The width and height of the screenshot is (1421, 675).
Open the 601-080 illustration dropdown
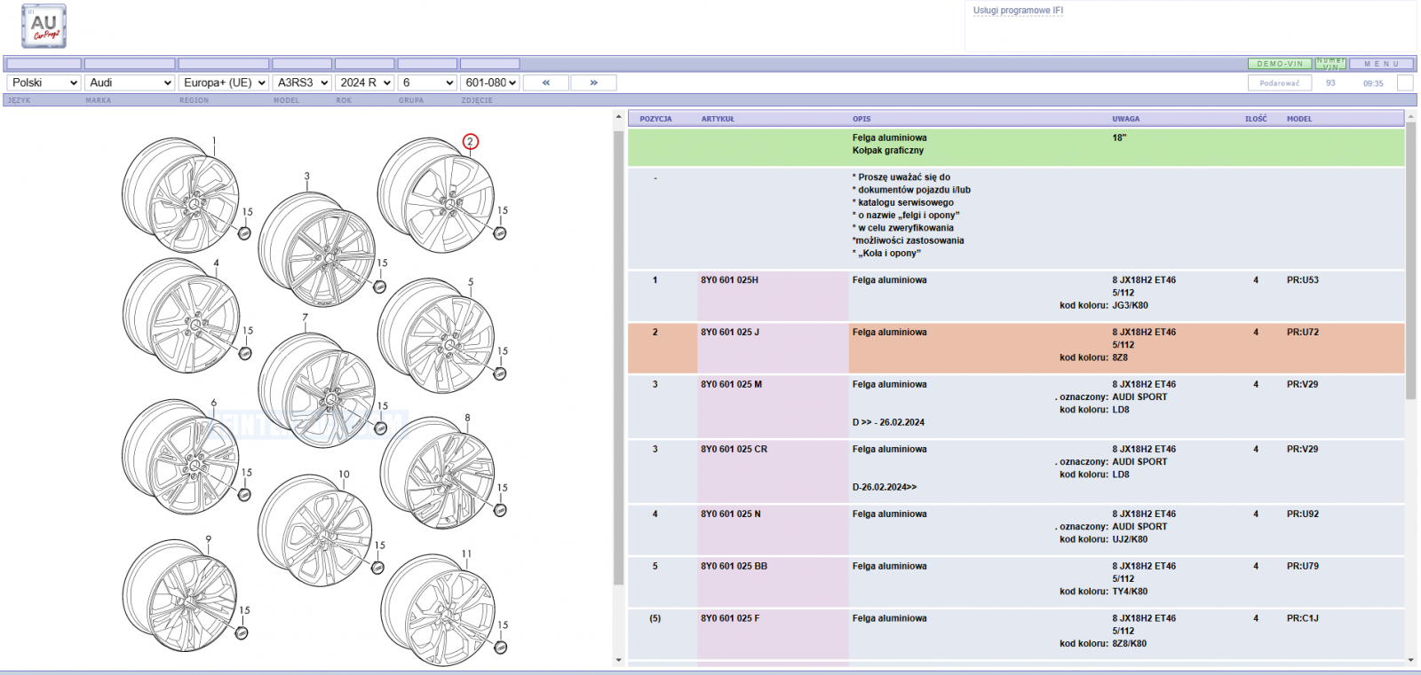coord(490,82)
